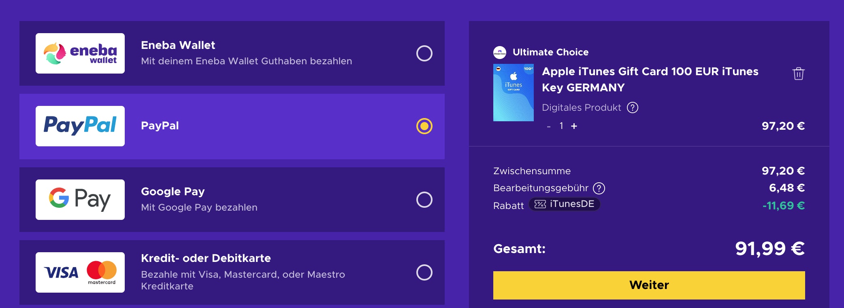Open the Bearbeitungsgebühr question mark icon
Image resolution: width=844 pixels, height=308 pixels.
[599, 188]
